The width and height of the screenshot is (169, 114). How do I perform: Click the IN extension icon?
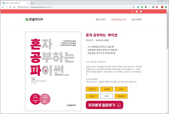point(153,7)
